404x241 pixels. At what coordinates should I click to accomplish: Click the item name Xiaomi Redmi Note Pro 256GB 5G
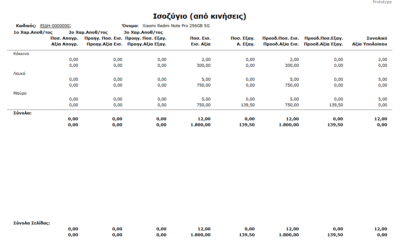[176, 26]
